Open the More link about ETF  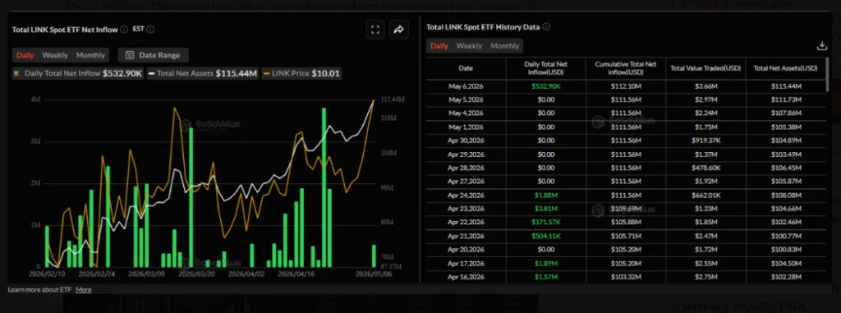pos(83,289)
